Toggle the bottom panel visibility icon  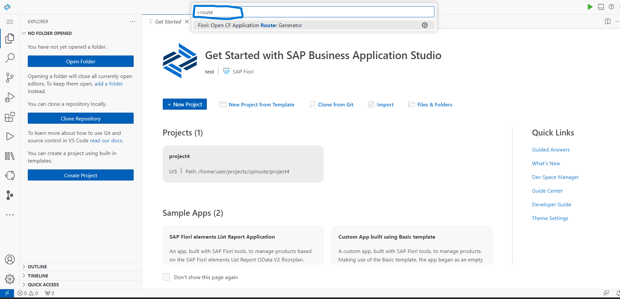tap(601, 7)
